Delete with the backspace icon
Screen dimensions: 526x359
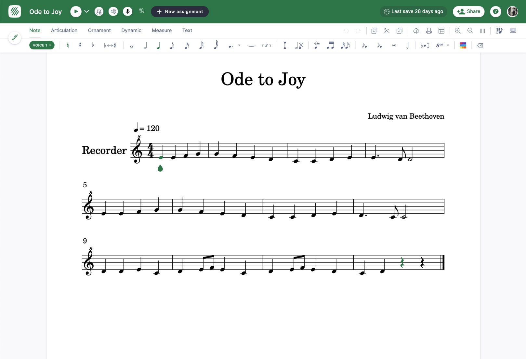480,46
